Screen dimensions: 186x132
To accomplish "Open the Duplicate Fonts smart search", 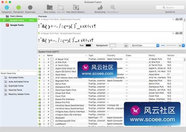I will [x=16, y=86].
